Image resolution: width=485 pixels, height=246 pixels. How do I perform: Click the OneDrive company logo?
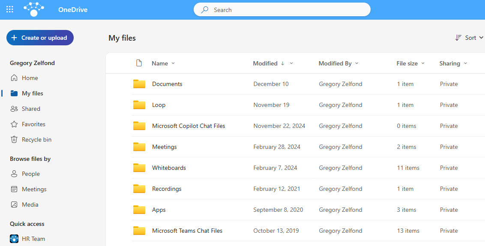[34, 9]
